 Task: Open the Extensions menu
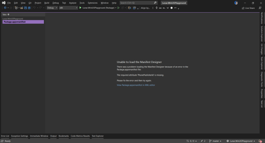(93, 3)
